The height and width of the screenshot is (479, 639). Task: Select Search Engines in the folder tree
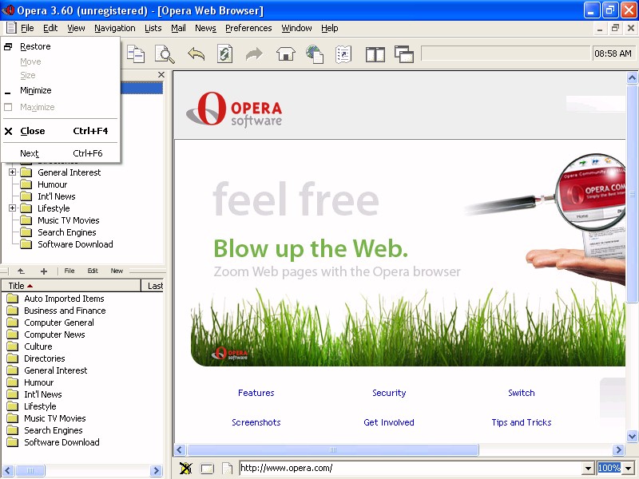click(x=67, y=232)
